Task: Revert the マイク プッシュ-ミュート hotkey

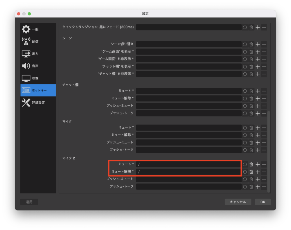Action: [x=245, y=142]
